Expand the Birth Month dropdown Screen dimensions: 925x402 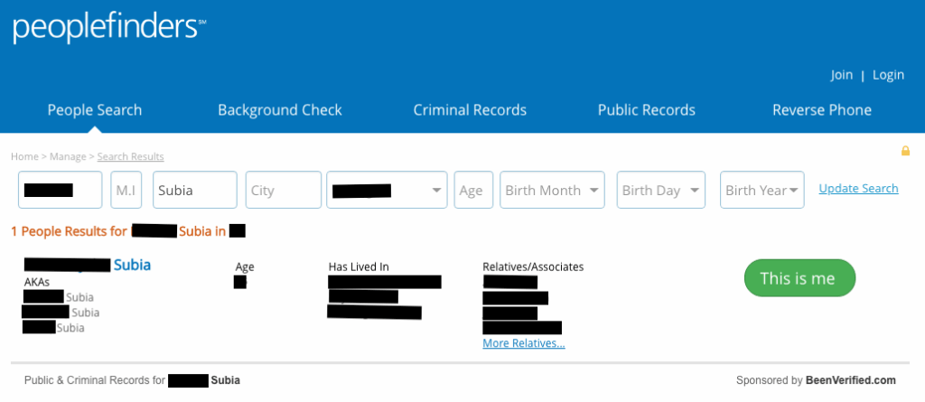[552, 191]
